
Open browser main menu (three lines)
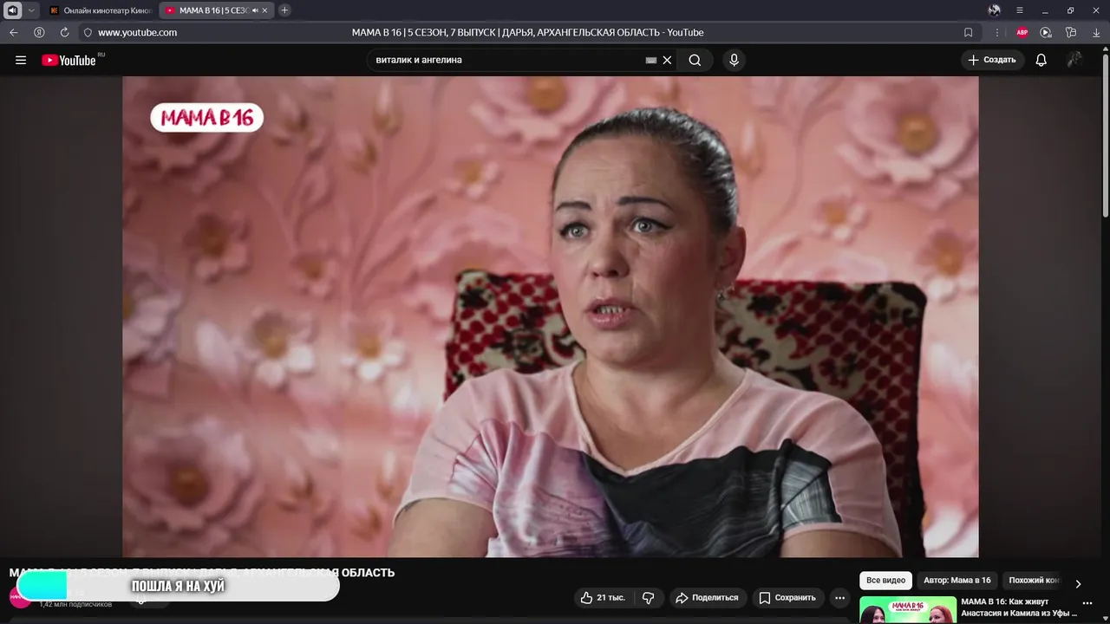tap(1020, 10)
